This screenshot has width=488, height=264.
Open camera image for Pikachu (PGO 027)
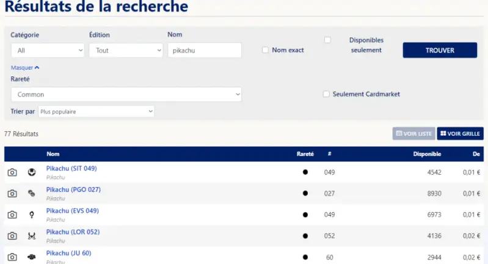pyautogui.click(x=12, y=193)
